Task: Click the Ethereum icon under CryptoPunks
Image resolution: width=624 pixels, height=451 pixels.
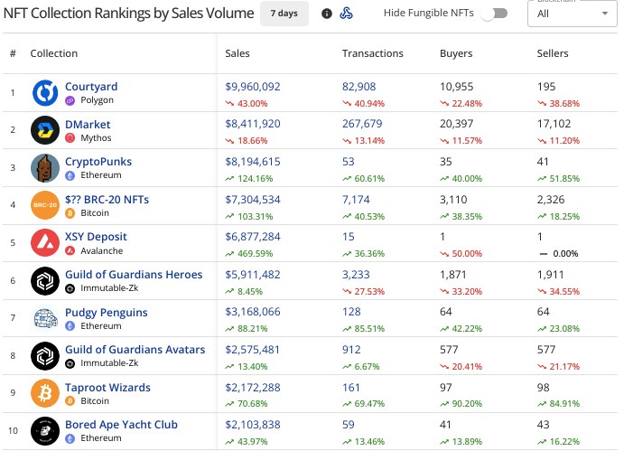Action: (70, 175)
